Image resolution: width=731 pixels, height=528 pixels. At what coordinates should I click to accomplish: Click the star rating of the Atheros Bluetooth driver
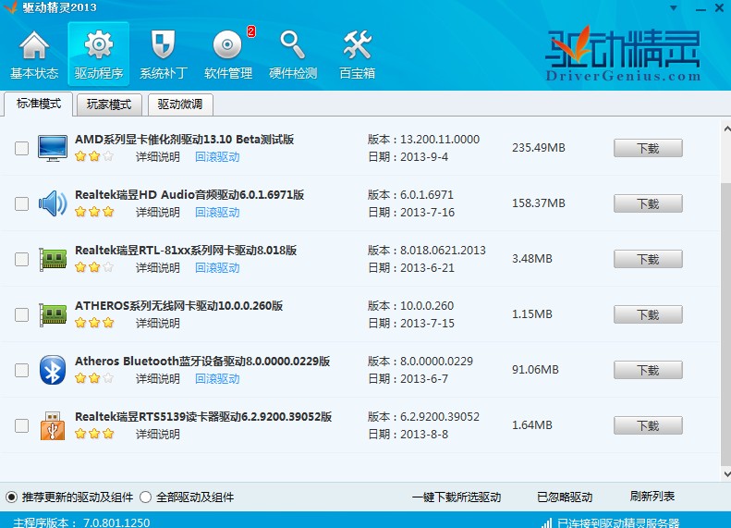pos(94,378)
